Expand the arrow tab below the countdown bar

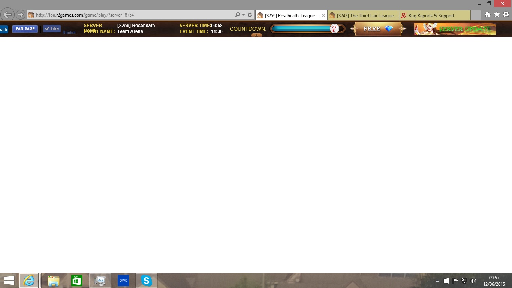[x=256, y=36]
